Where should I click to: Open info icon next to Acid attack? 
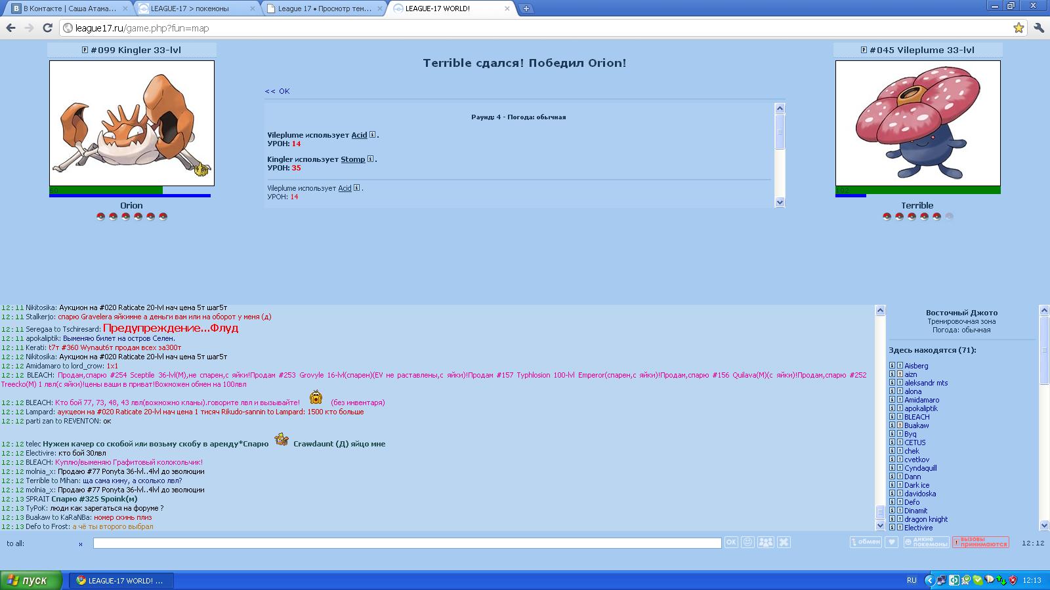(372, 135)
